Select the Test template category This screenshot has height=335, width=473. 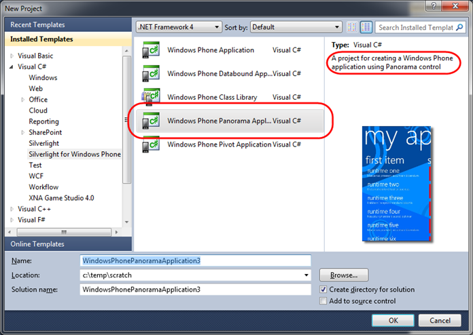[35, 165]
